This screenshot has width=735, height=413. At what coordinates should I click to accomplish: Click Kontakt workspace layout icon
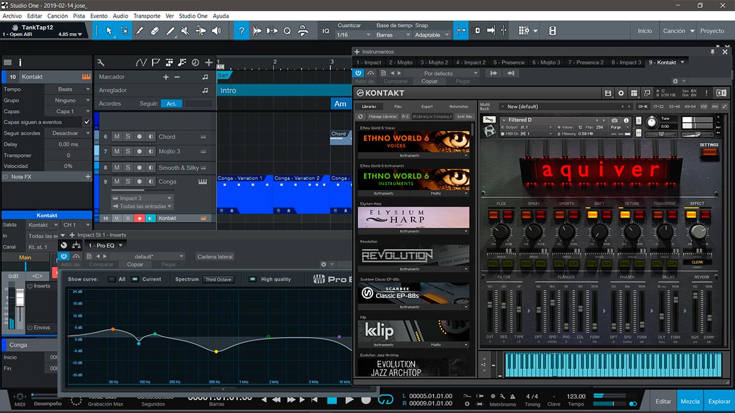pos(635,93)
